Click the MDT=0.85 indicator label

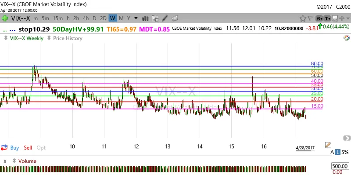tap(154, 29)
